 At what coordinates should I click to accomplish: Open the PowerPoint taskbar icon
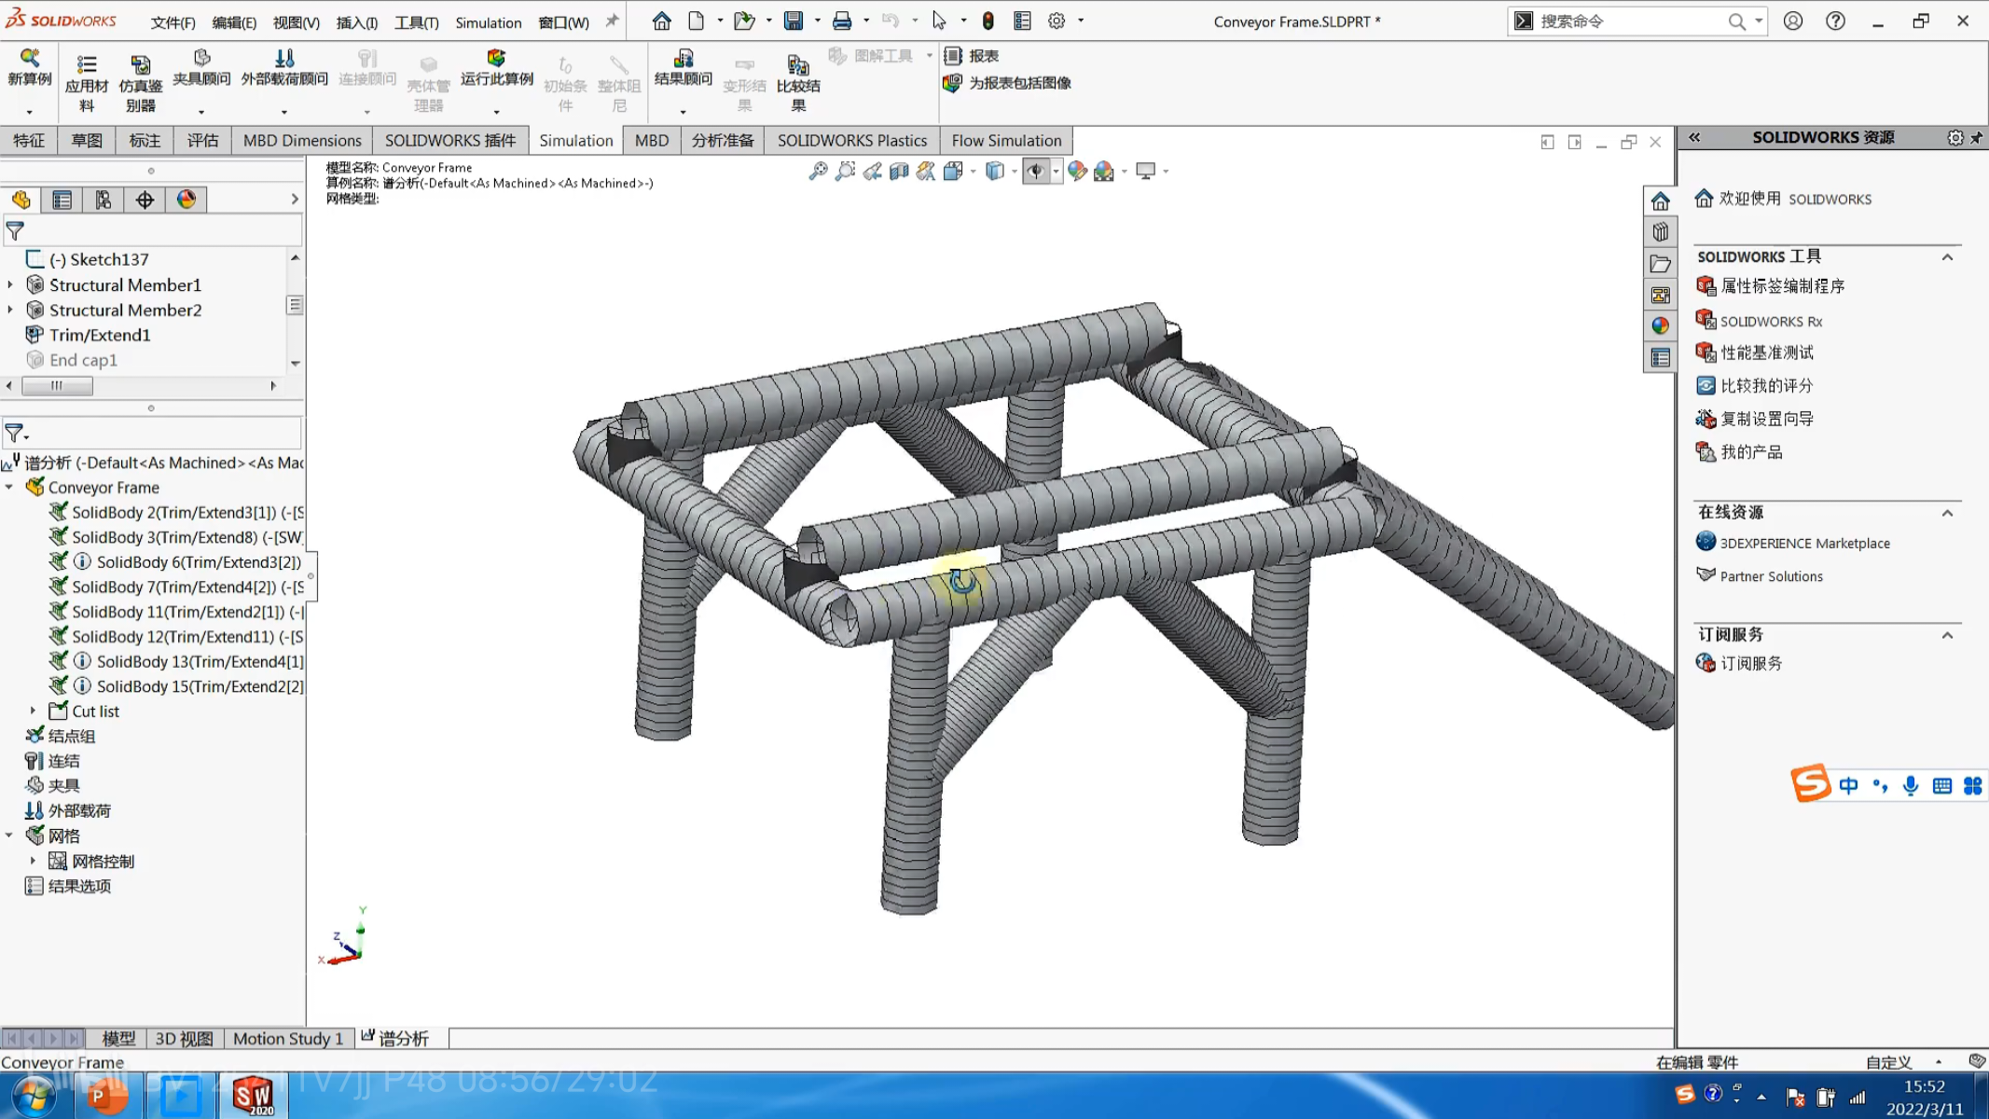(106, 1096)
